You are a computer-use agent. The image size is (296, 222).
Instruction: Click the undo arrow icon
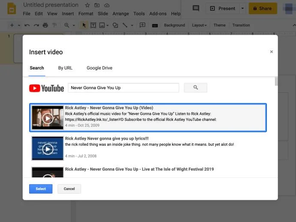pos(27,25)
